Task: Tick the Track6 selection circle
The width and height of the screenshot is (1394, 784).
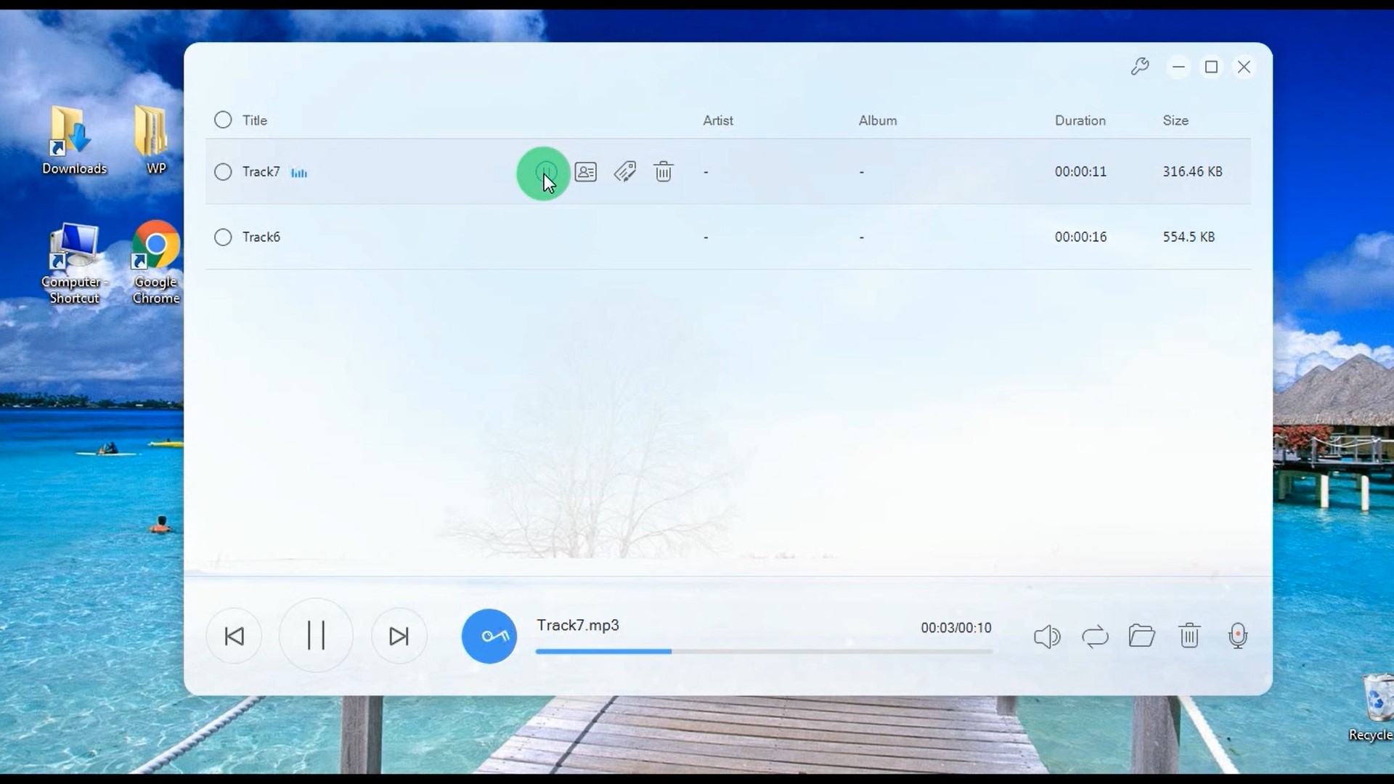Action: click(223, 237)
